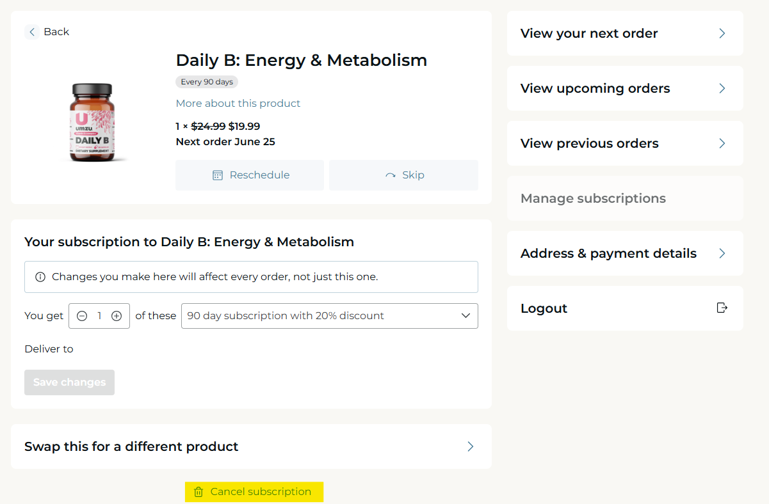Screen dimensions: 769x504
Task: Click the Reschedule calendar icon
Action: (x=218, y=175)
